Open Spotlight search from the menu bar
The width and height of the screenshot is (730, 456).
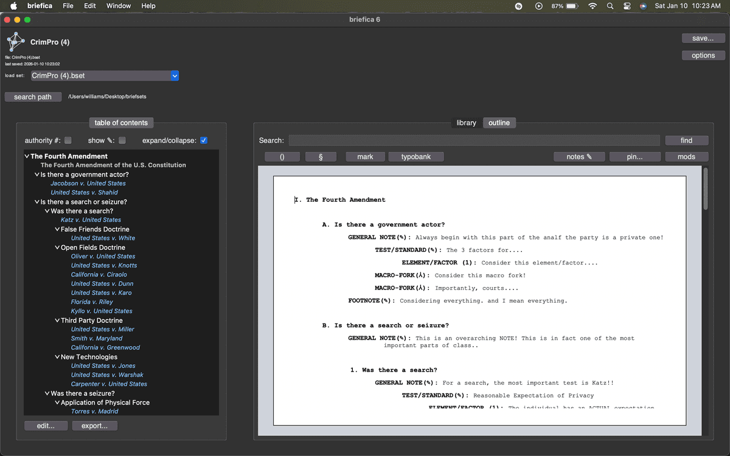(610, 6)
